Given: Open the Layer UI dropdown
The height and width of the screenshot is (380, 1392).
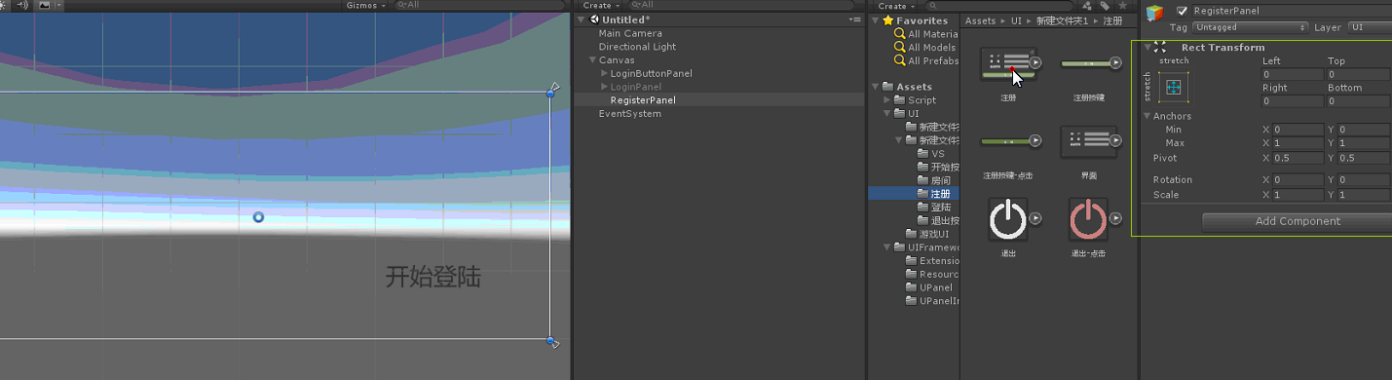Looking at the screenshot, I should (1370, 27).
